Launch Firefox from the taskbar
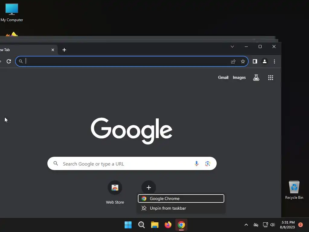309x232 pixels. (x=168, y=225)
